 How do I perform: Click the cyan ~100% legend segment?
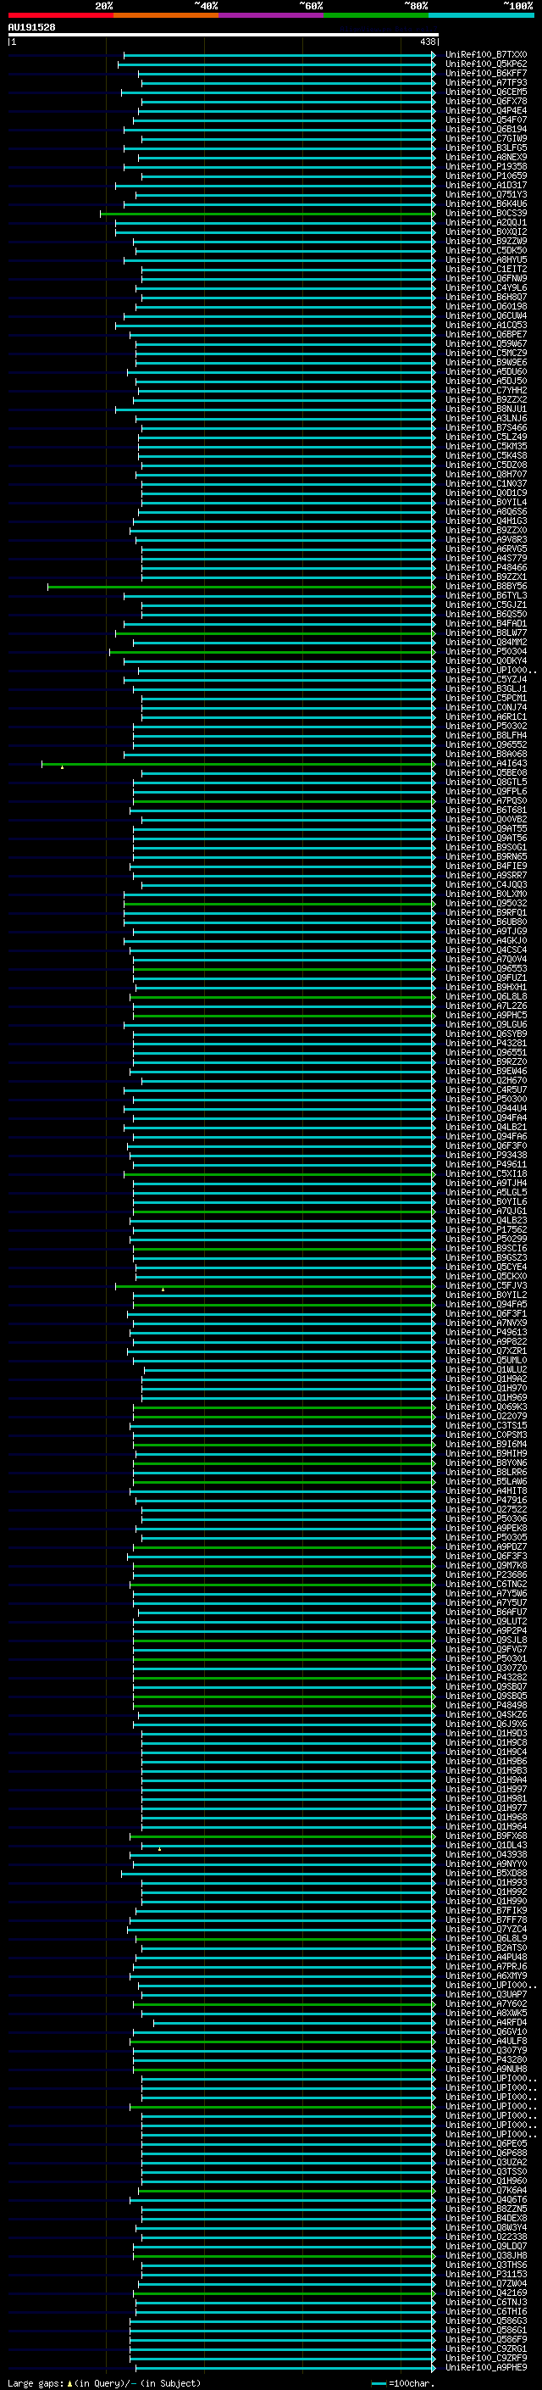481,15
